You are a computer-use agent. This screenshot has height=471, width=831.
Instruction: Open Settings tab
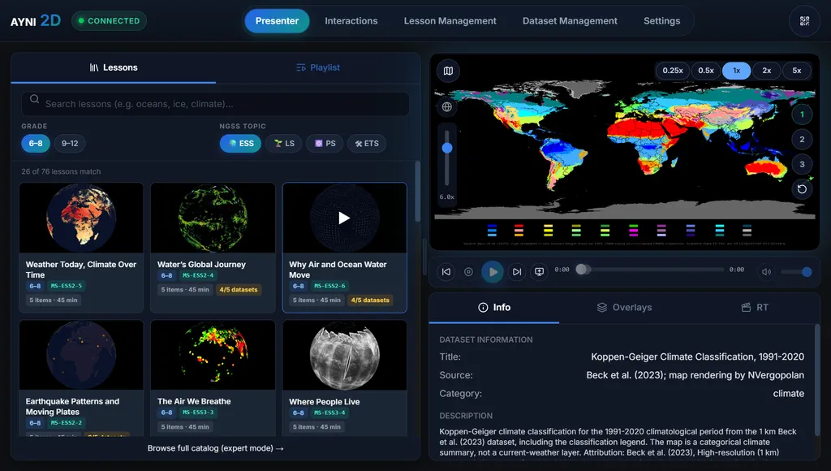click(x=661, y=20)
